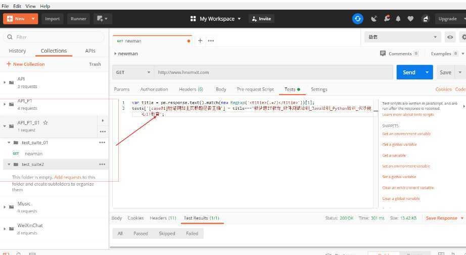Click Add requests link in empty folder
The image size is (466, 255).
point(67,178)
